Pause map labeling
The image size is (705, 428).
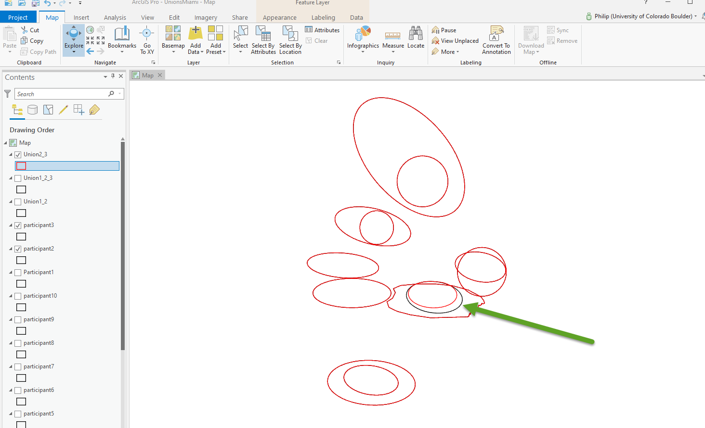coord(444,30)
